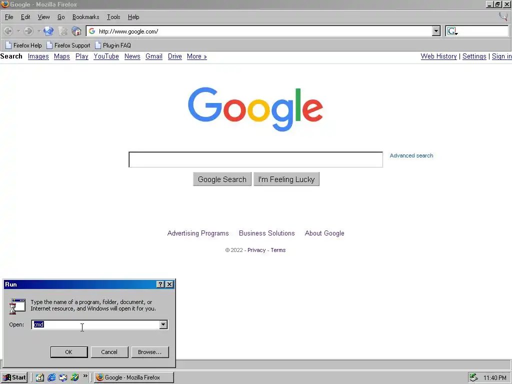Viewport: 512px width, 384px height.
Task: Open the Bookmarks menu
Action: 86,17
